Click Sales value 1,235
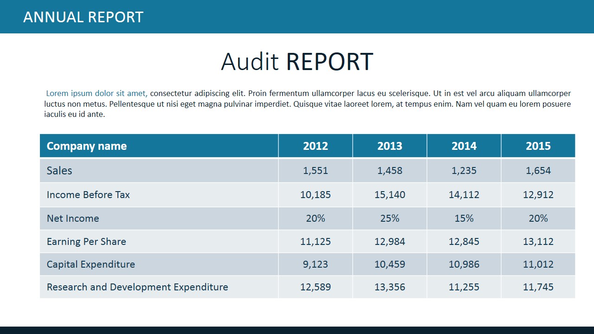This screenshot has height=334, width=594. pos(464,171)
